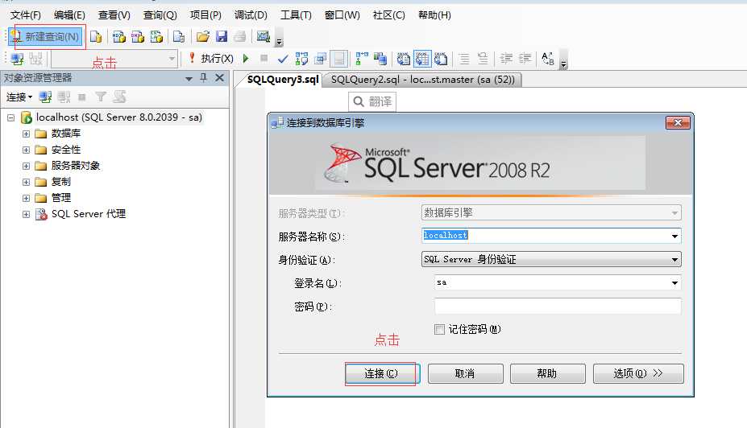Click Object Explorer's disconnect icon
This screenshot has width=747, height=428.
click(x=64, y=97)
